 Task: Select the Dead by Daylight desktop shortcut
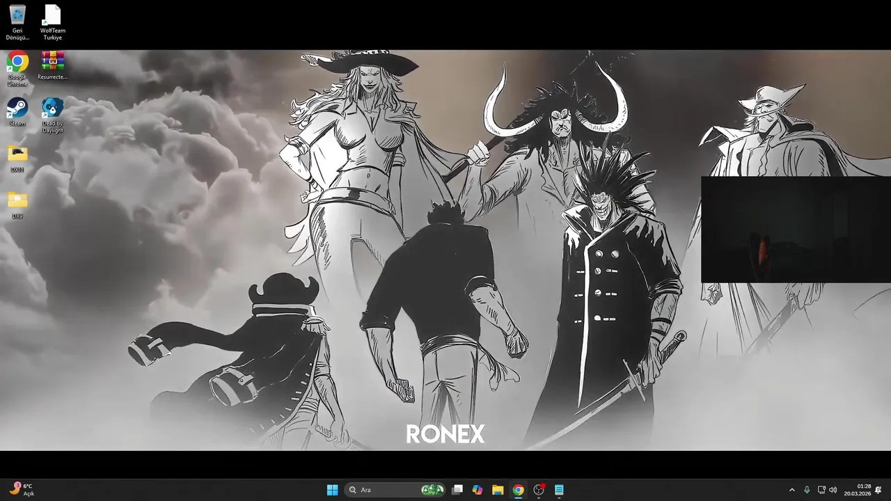[52, 115]
